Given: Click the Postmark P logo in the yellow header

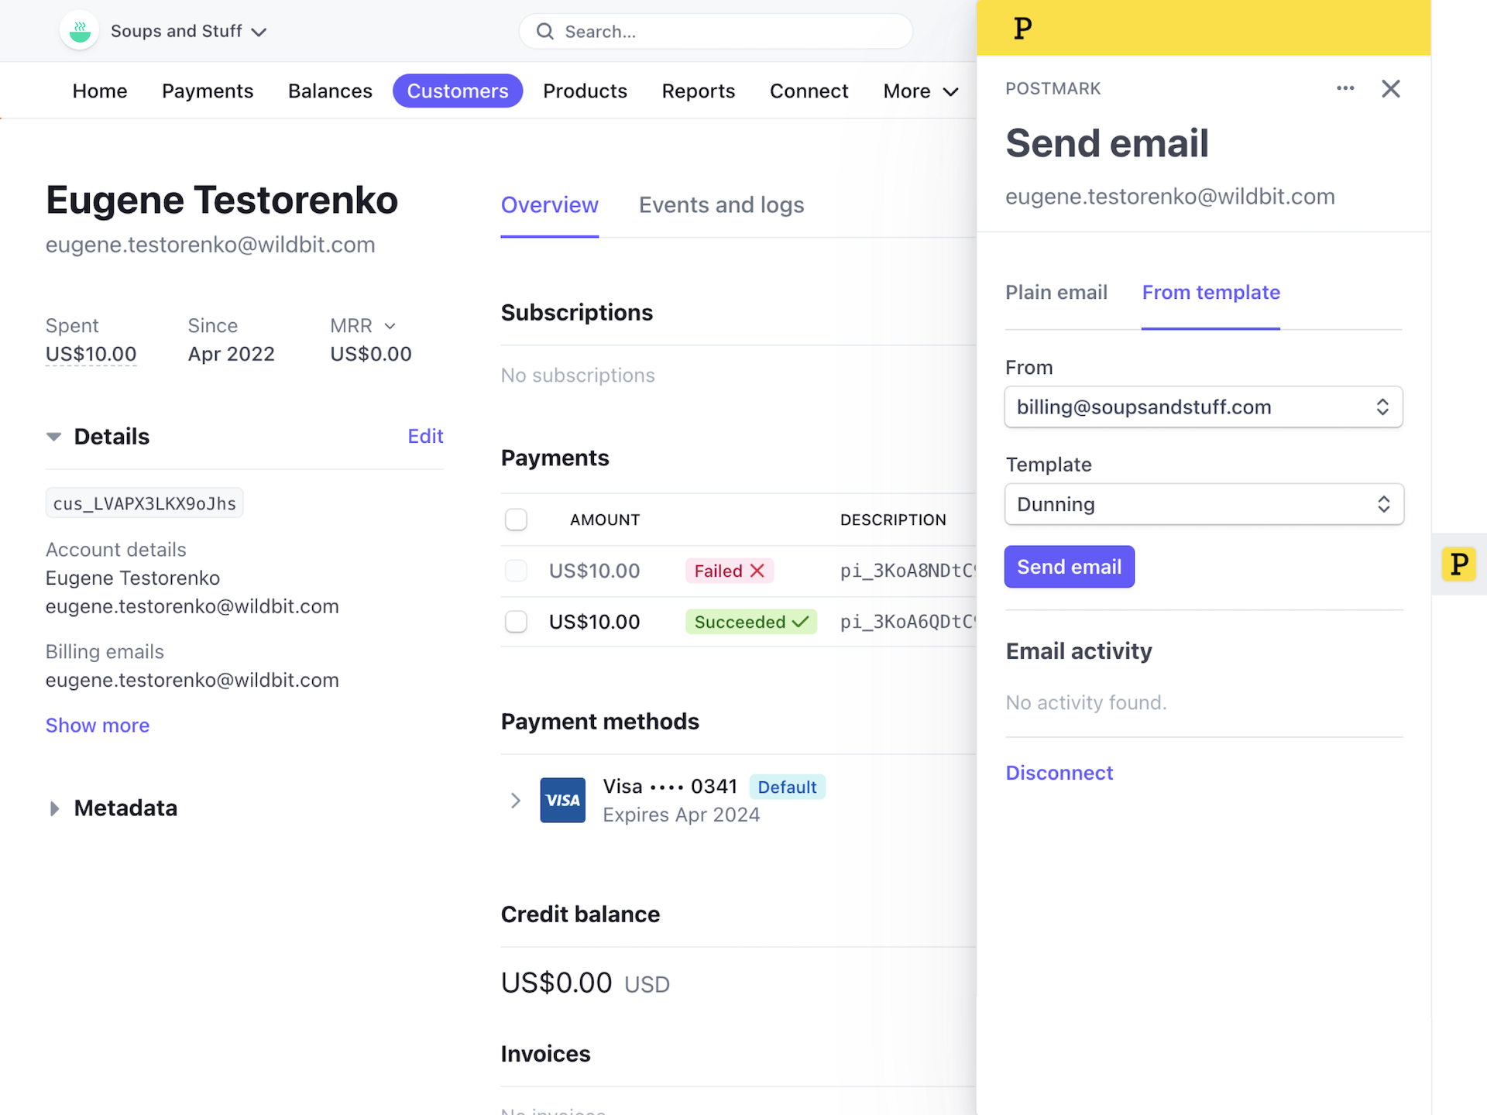Looking at the screenshot, I should (1022, 28).
